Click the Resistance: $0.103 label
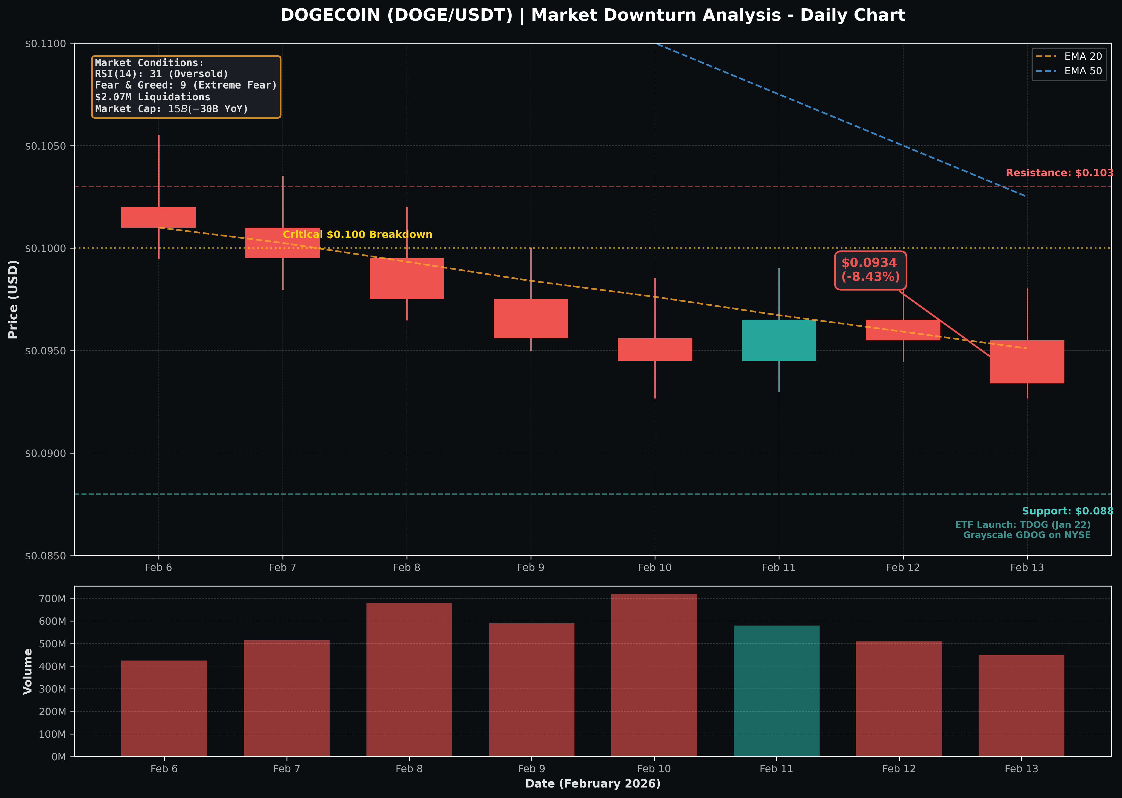The image size is (1122, 798). click(x=1059, y=173)
